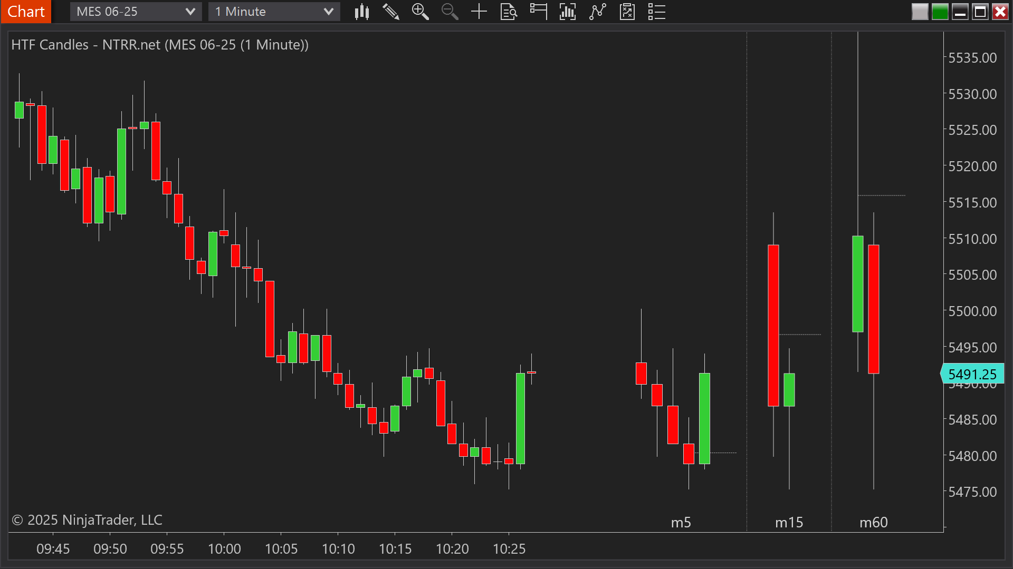Viewport: 1013px width, 569px height.
Task: Click the m60 panel label
Action: [x=873, y=522]
